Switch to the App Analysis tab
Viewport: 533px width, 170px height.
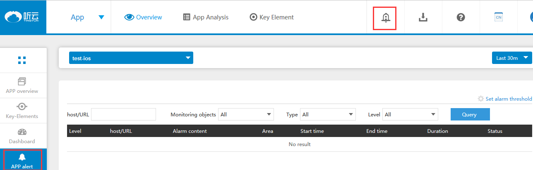tap(206, 17)
